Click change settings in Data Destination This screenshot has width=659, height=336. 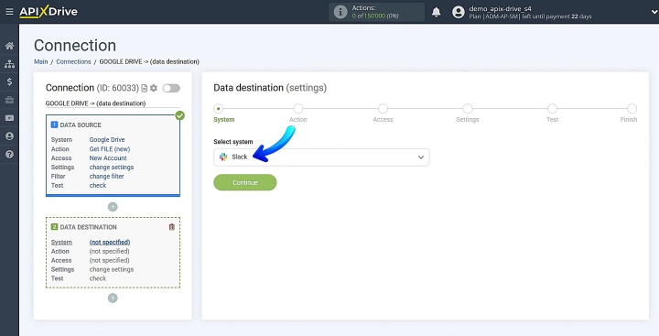pyautogui.click(x=112, y=269)
